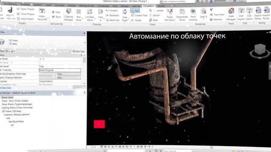Screen dimensions: 271x152
Task: Switch to the Manage ribbon tab
Action: click(124, 6)
